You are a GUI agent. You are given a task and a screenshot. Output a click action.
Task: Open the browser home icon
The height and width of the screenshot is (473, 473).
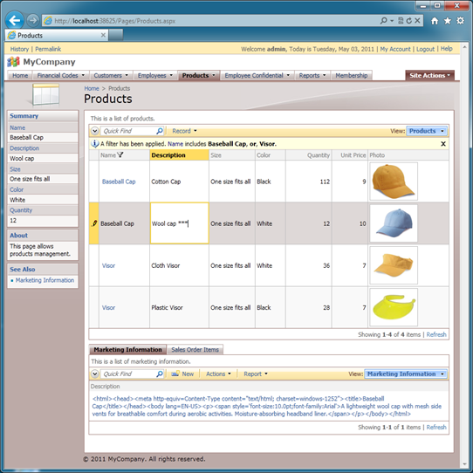tap(435, 21)
